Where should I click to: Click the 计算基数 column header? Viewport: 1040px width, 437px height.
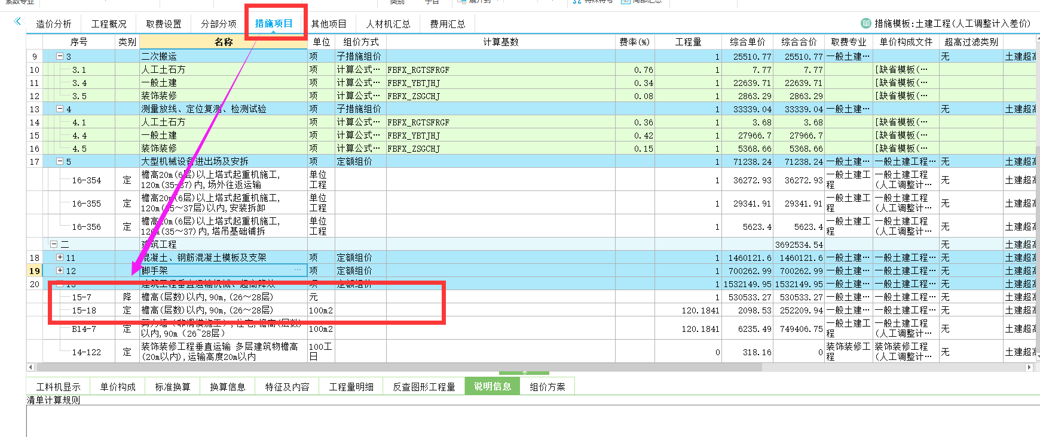(x=501, y=42)
